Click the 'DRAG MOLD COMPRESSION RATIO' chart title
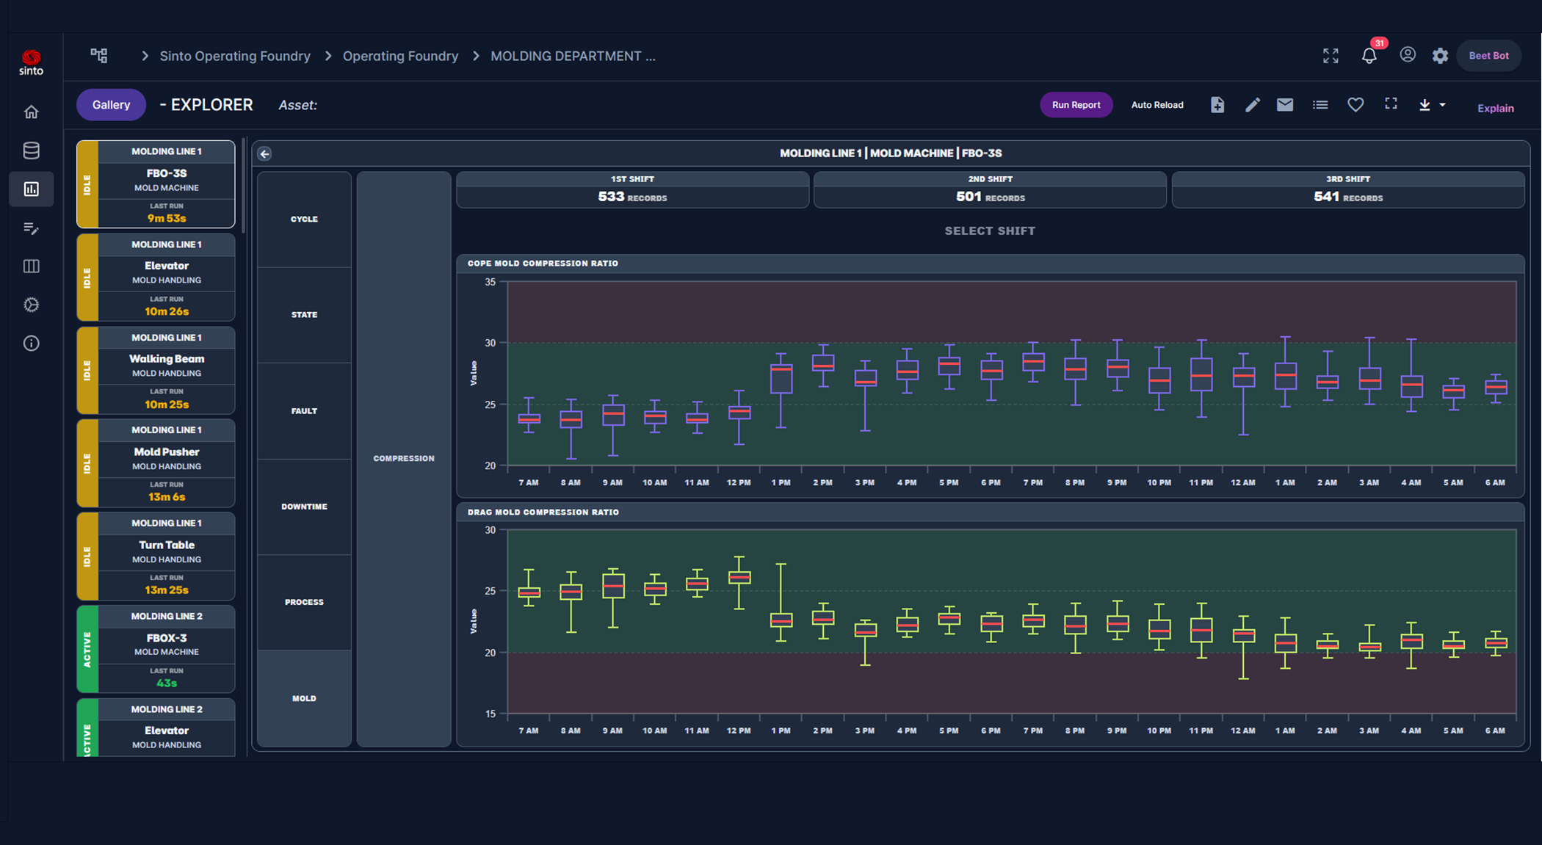Viewport: 1542px width, 845px height. pos(543,512)
